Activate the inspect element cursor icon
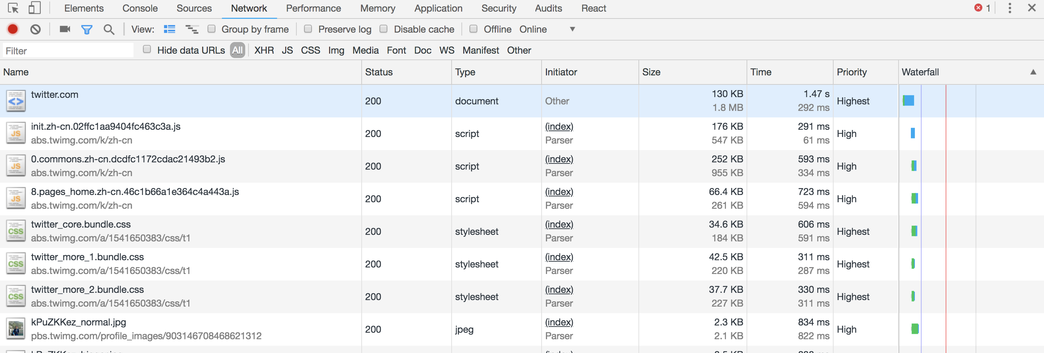Viewport: 1044px width, 353px height. (13, 8)
